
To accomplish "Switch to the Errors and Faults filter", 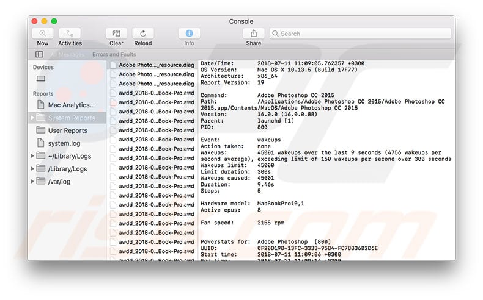I will [114, 54].
